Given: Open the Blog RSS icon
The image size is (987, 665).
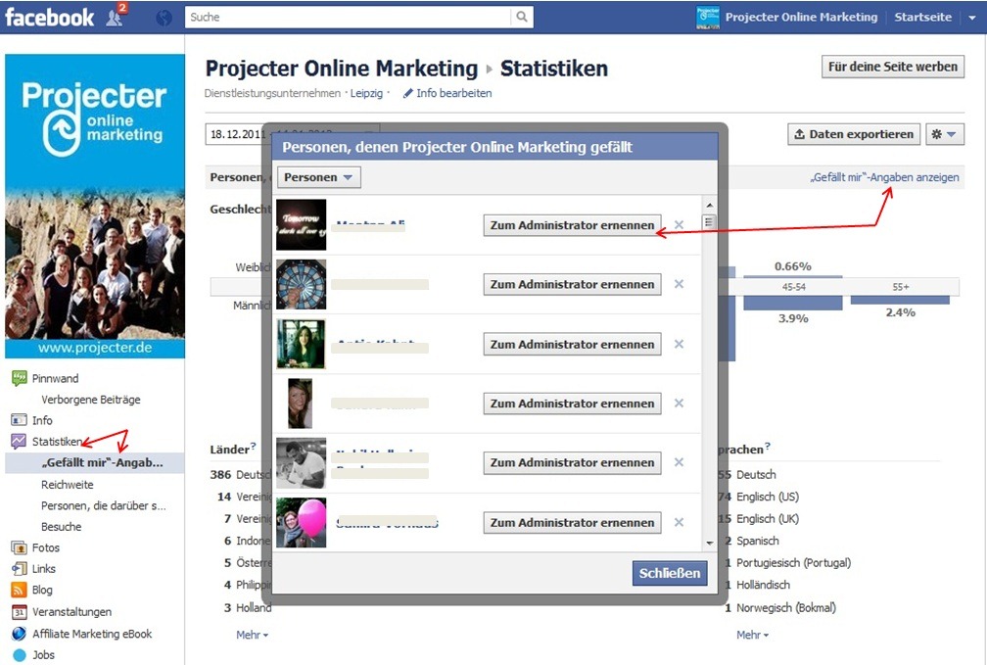Looking at the screenshot, I should (x=19, y=590).
